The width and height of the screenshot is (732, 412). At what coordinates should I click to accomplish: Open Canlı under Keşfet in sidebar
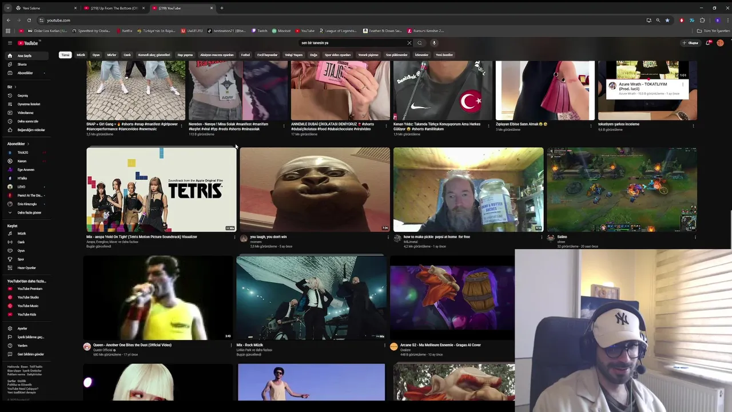21,242
